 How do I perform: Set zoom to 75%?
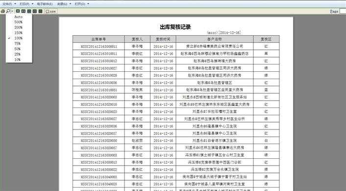coord(18,43)
